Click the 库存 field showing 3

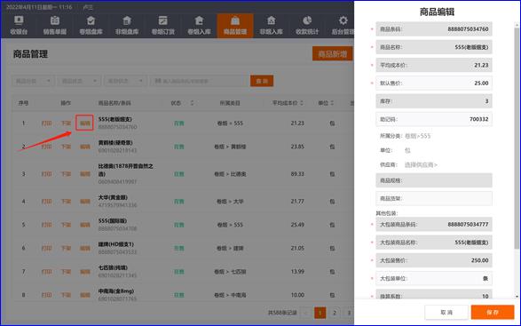(434, 101)
